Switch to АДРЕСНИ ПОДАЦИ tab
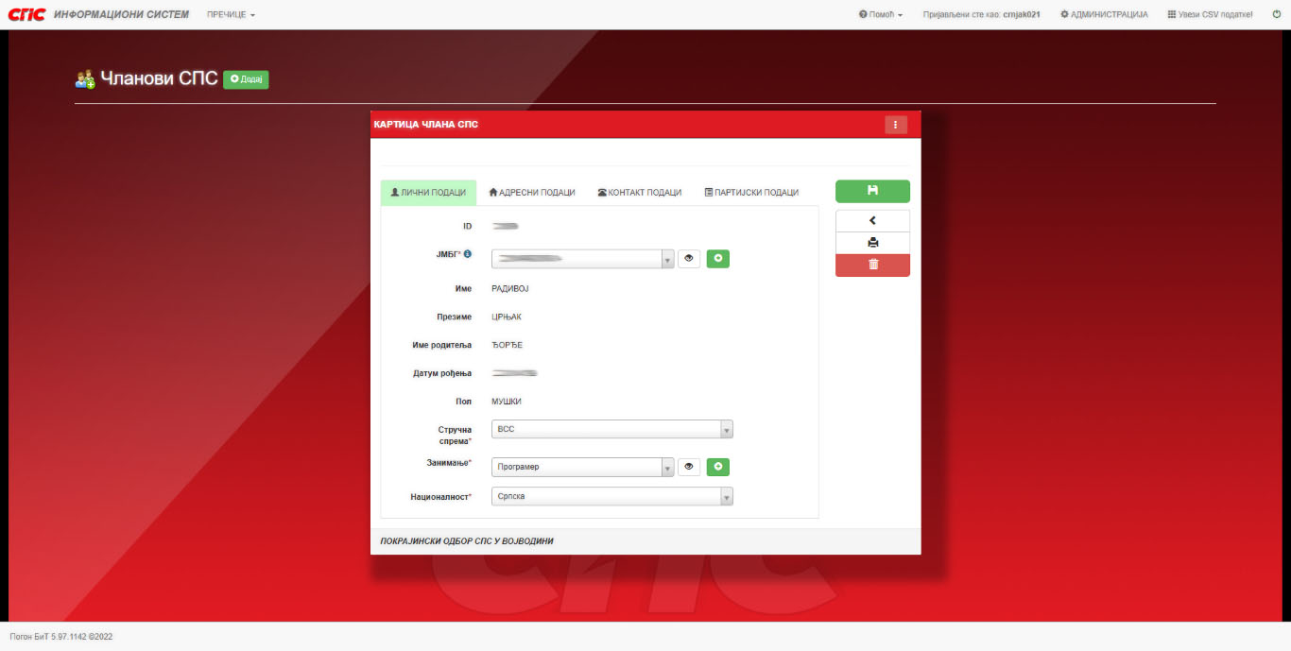Image resolution: width=1291 pixels, height=651 pixels. (532, 193)
